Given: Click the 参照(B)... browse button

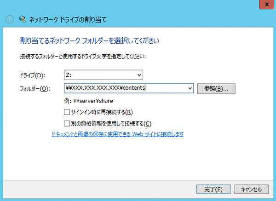Looking at the screenshot, I should click(x=216, y=89).
